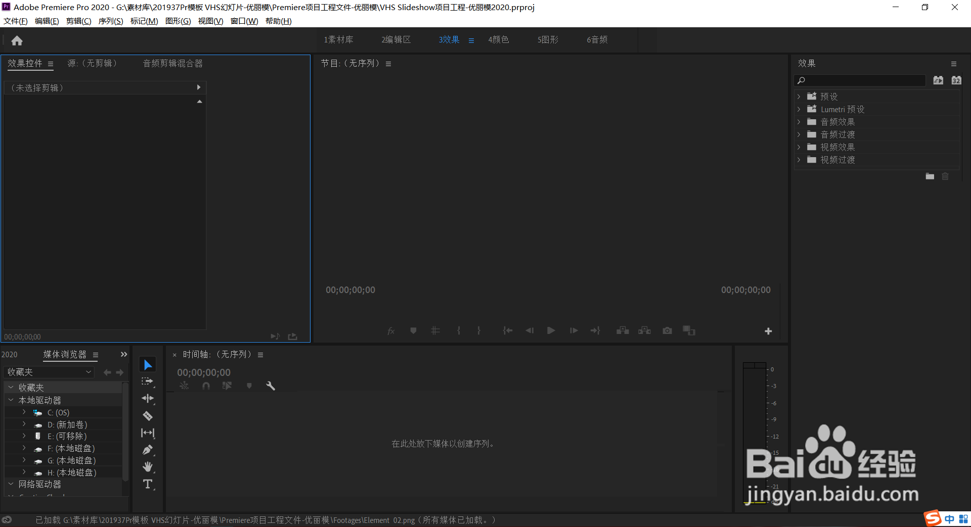Screen dimensions: 971x527
Task: Go to Out point in Program monitor
Action: [595, 330]
